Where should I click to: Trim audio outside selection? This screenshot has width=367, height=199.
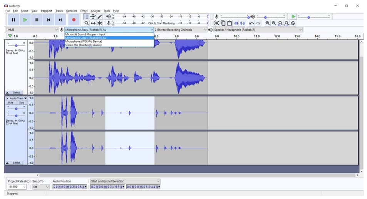[236, 23]
